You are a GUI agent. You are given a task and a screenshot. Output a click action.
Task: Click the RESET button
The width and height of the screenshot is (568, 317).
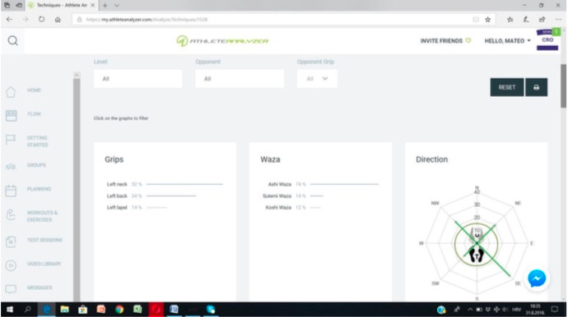507,87
